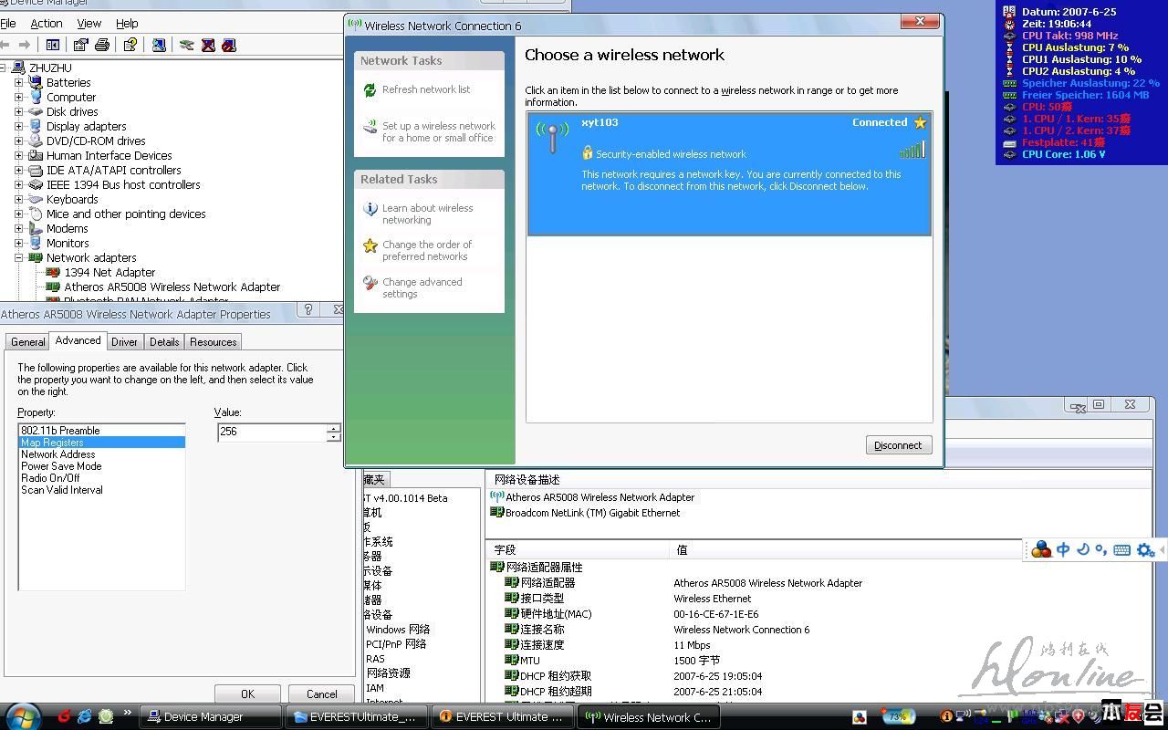This screenshot has height=730, width=1168.
Task: Open the Properties toolbar icon
Action: pos(81,45)
